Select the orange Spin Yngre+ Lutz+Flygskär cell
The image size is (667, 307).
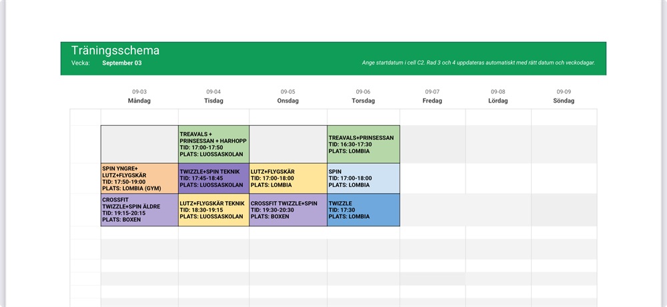pyautogui.click(x=139, y=178)
